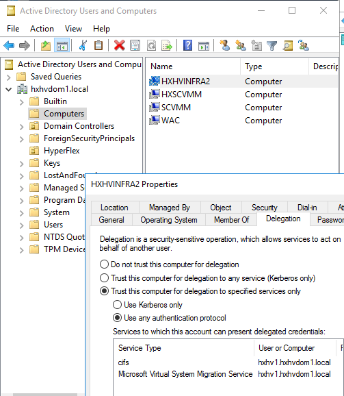Select Use Kerberos only option
This screenshot has height=396, width=344.
(x=117, y=305)
